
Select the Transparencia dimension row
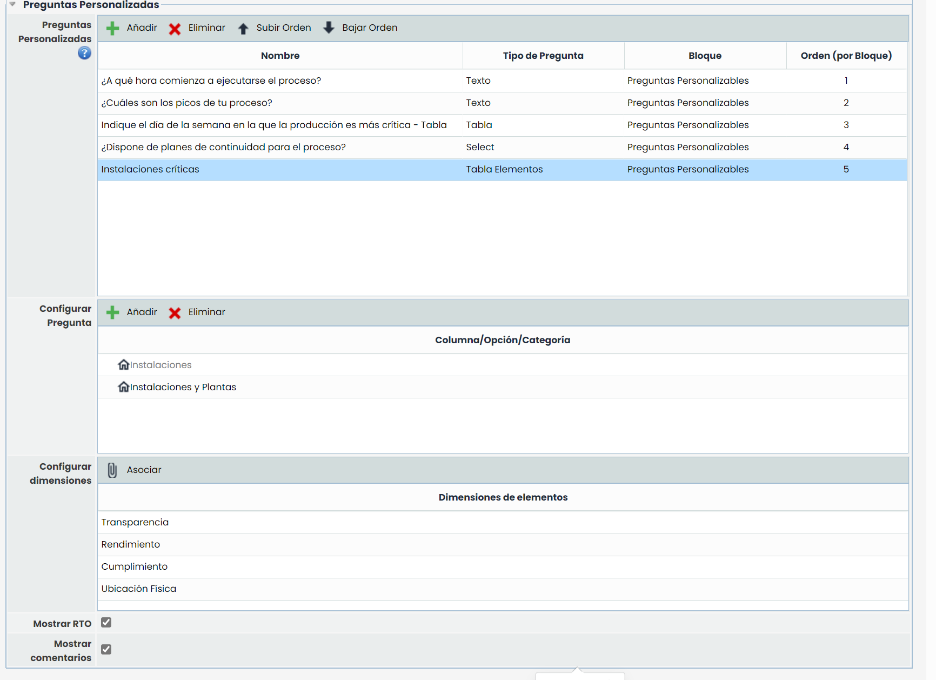click(135, 522)
